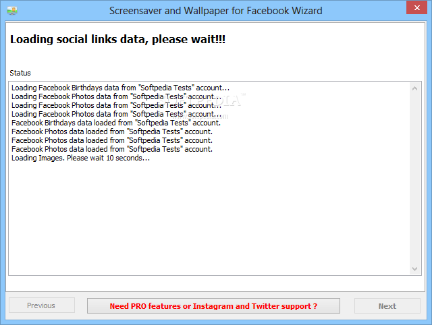Select the line "Loading Images. Please wait 10 seconds..."
Screen dimensions: 432x325
[81, 158]
